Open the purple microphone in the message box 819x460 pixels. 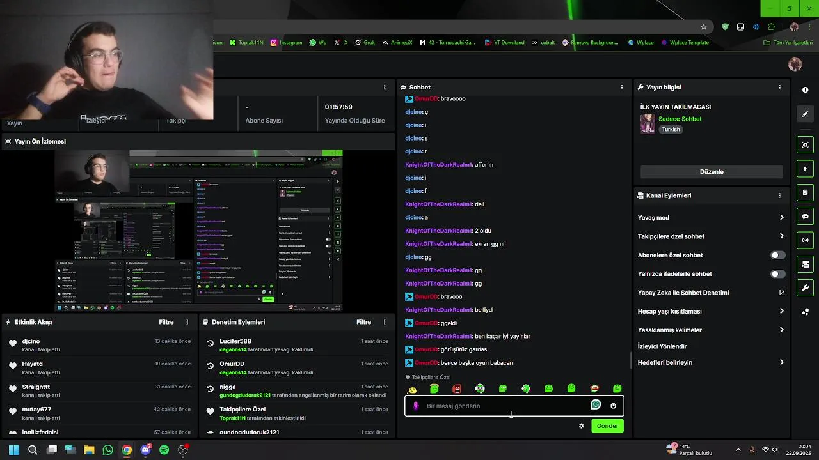416,406
